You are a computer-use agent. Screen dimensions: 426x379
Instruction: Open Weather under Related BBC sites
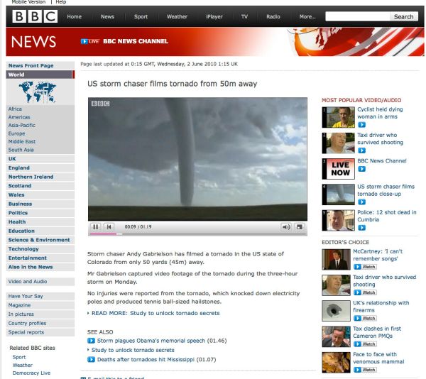coord(22,365)
